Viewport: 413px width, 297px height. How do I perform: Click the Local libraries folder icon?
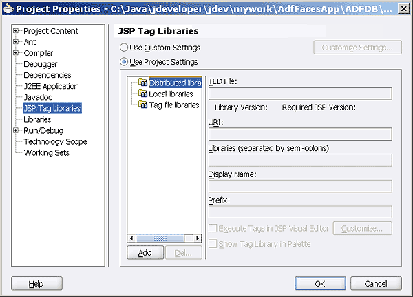coord(143,94)
